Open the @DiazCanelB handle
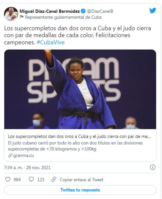 [100, 11]
